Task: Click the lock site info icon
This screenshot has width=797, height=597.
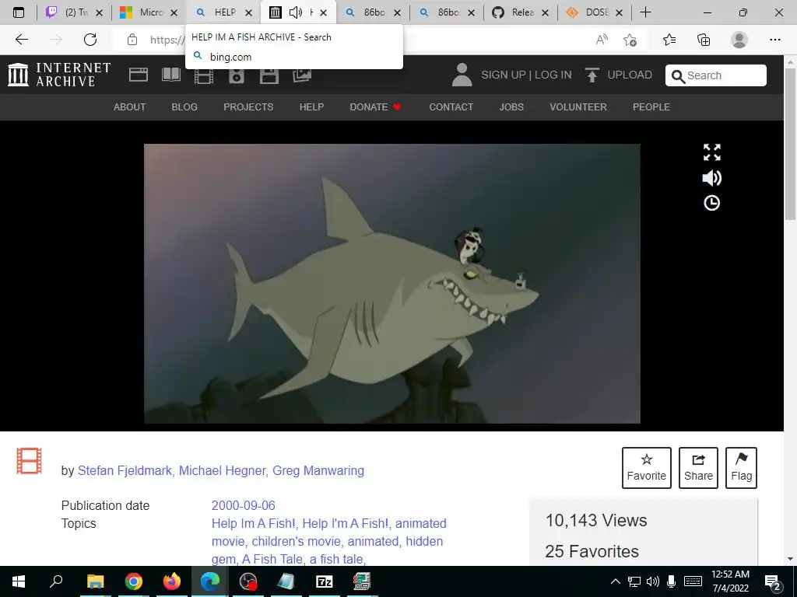Action: click(132, 40)
